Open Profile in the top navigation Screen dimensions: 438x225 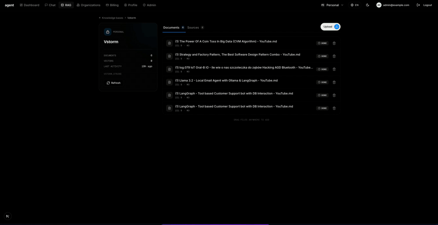pos(131,5)
